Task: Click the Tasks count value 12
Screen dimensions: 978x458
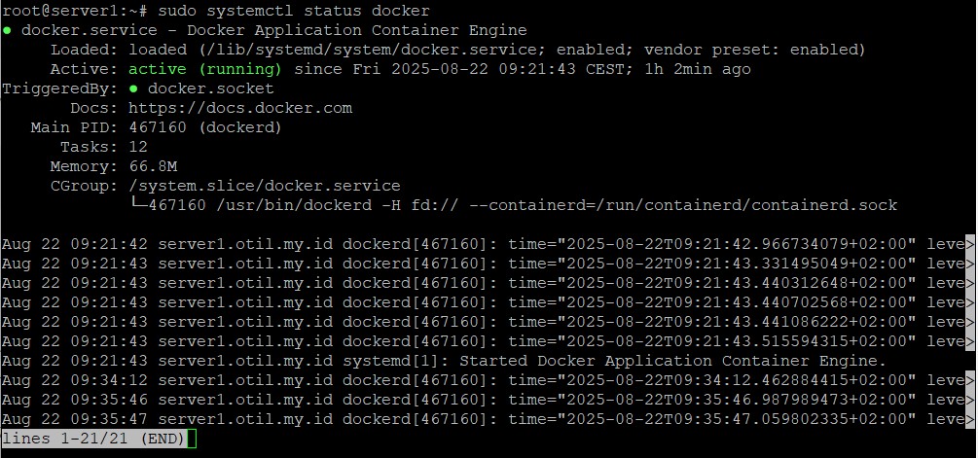Action: 138,147
